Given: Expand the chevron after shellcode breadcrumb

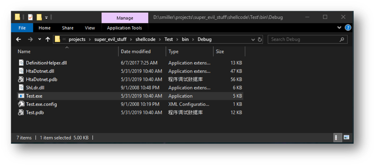Looking at the screenshot, I should pyautogui.click(x=160, y=40).
